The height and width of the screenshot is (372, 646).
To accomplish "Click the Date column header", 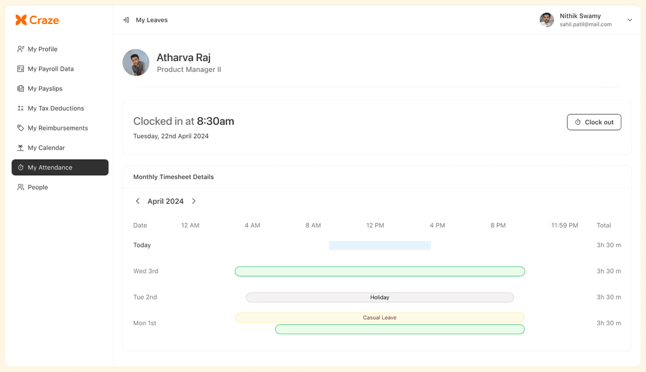I will pos(140,225).
